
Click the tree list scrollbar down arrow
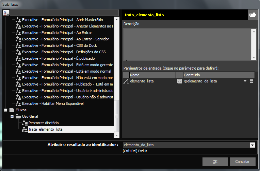click(x=117, y=135)
